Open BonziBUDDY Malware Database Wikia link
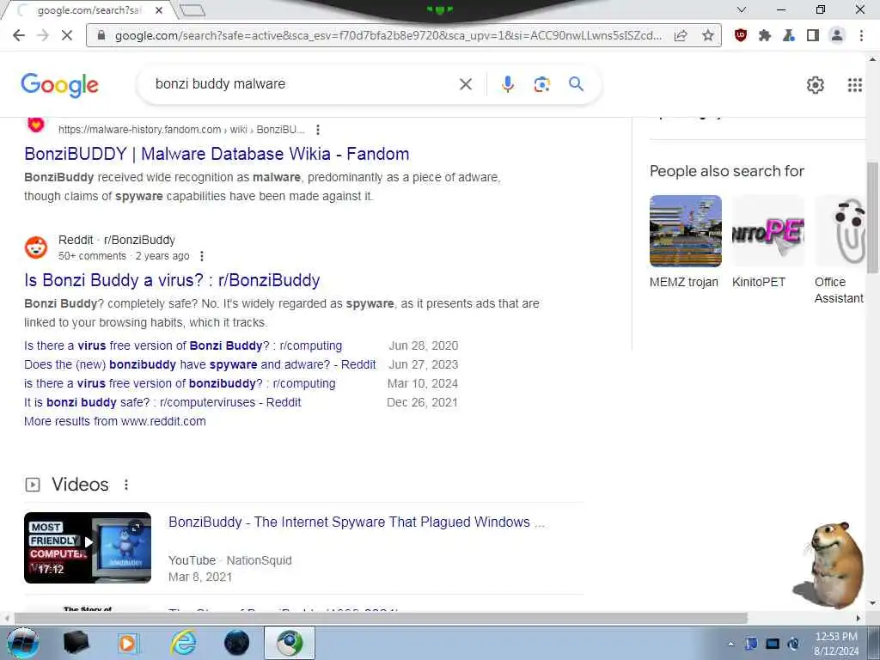880x660 pixels. [217, 154]
